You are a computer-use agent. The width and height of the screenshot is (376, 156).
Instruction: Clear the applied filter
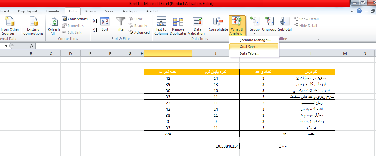pos(135,19)
